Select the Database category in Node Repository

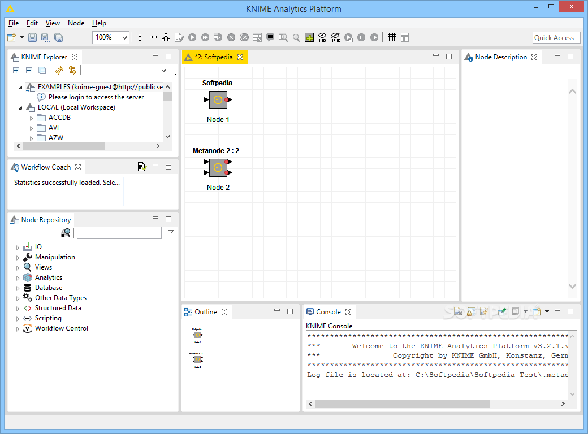[x=49, y=288]
